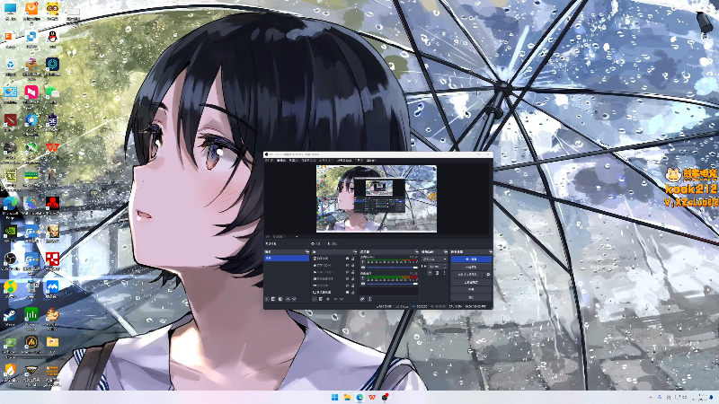Pop out the Sources dock panel

point(355,252)
